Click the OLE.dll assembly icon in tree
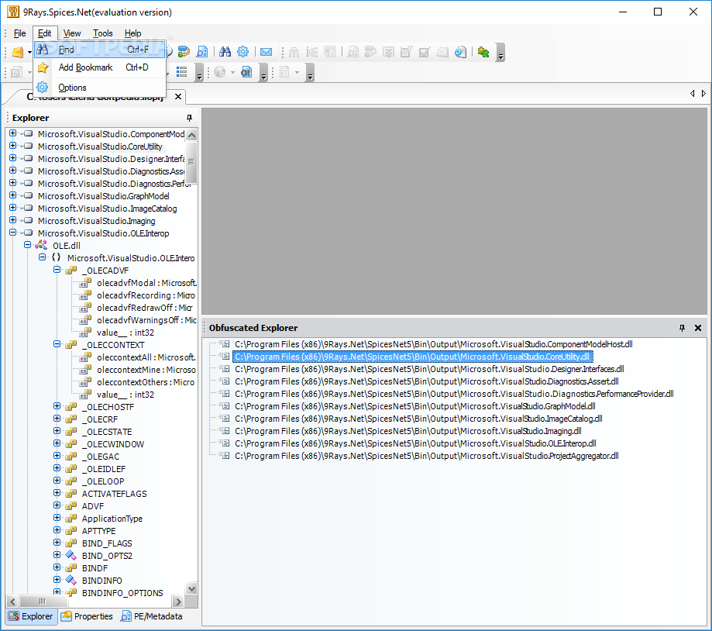The image size is (712, 631). (x=41, y=245)
